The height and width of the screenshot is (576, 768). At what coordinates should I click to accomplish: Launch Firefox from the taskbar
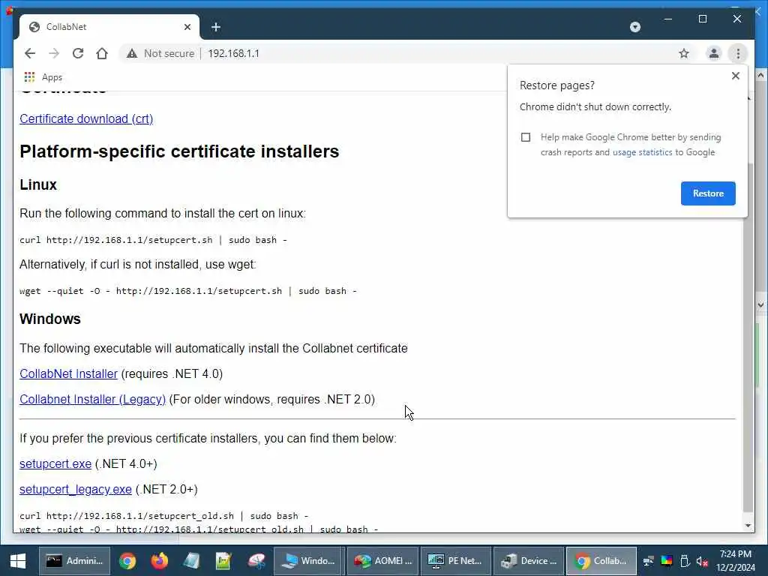pos(159,561)
